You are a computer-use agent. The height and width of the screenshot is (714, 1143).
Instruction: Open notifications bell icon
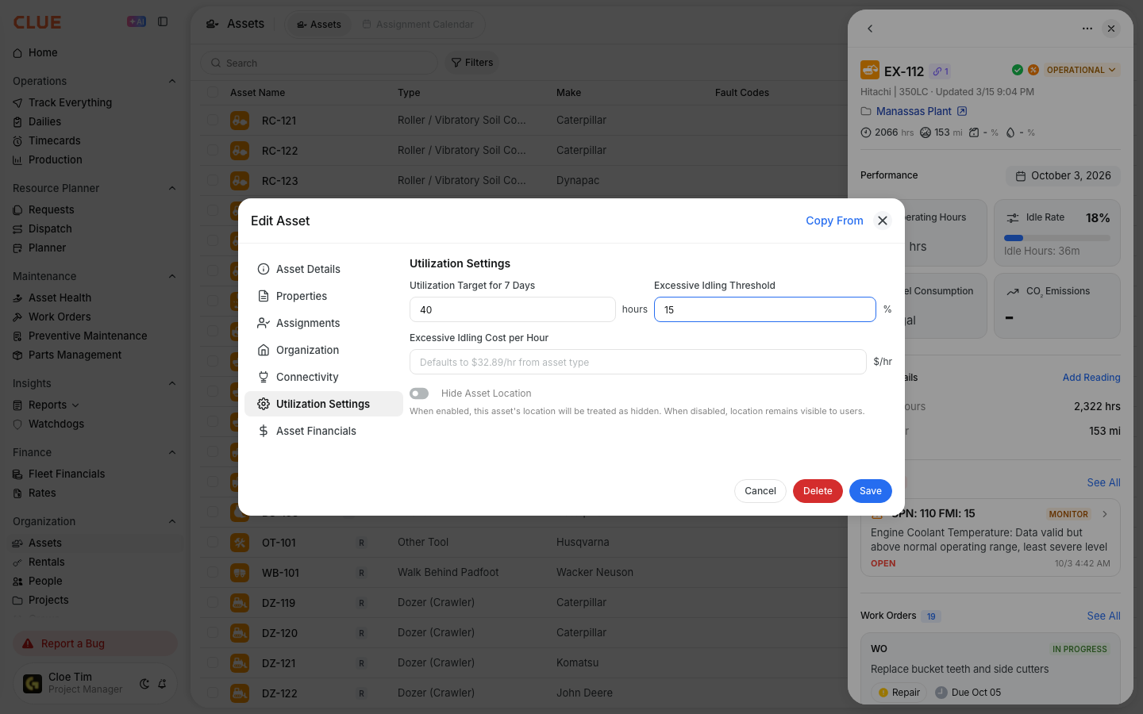162,684
